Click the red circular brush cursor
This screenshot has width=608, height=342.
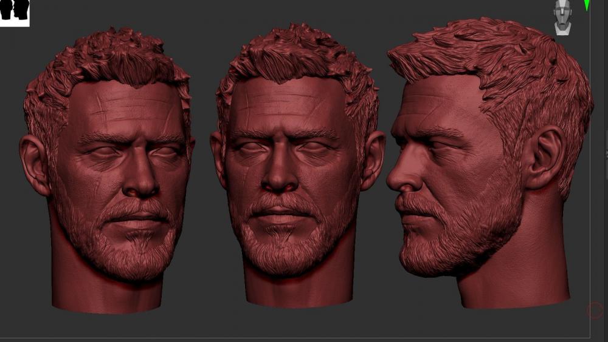595,310
